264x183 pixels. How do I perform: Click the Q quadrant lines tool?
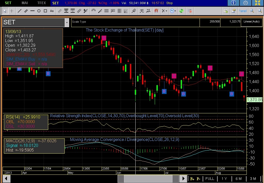66,11
